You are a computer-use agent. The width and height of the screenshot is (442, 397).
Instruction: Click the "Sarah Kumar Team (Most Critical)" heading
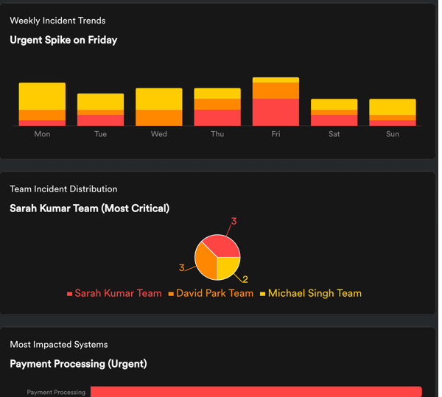[x=89, y=208]
